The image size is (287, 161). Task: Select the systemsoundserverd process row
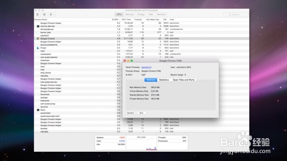pos(78,116)
